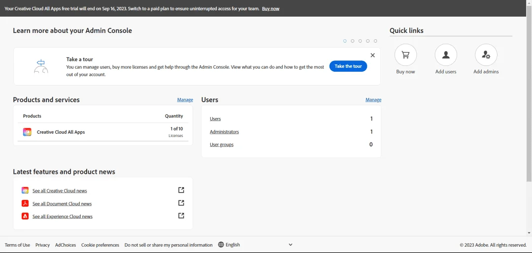
Task: Click the Take the tour button
Action: click(x=348, y=66)
